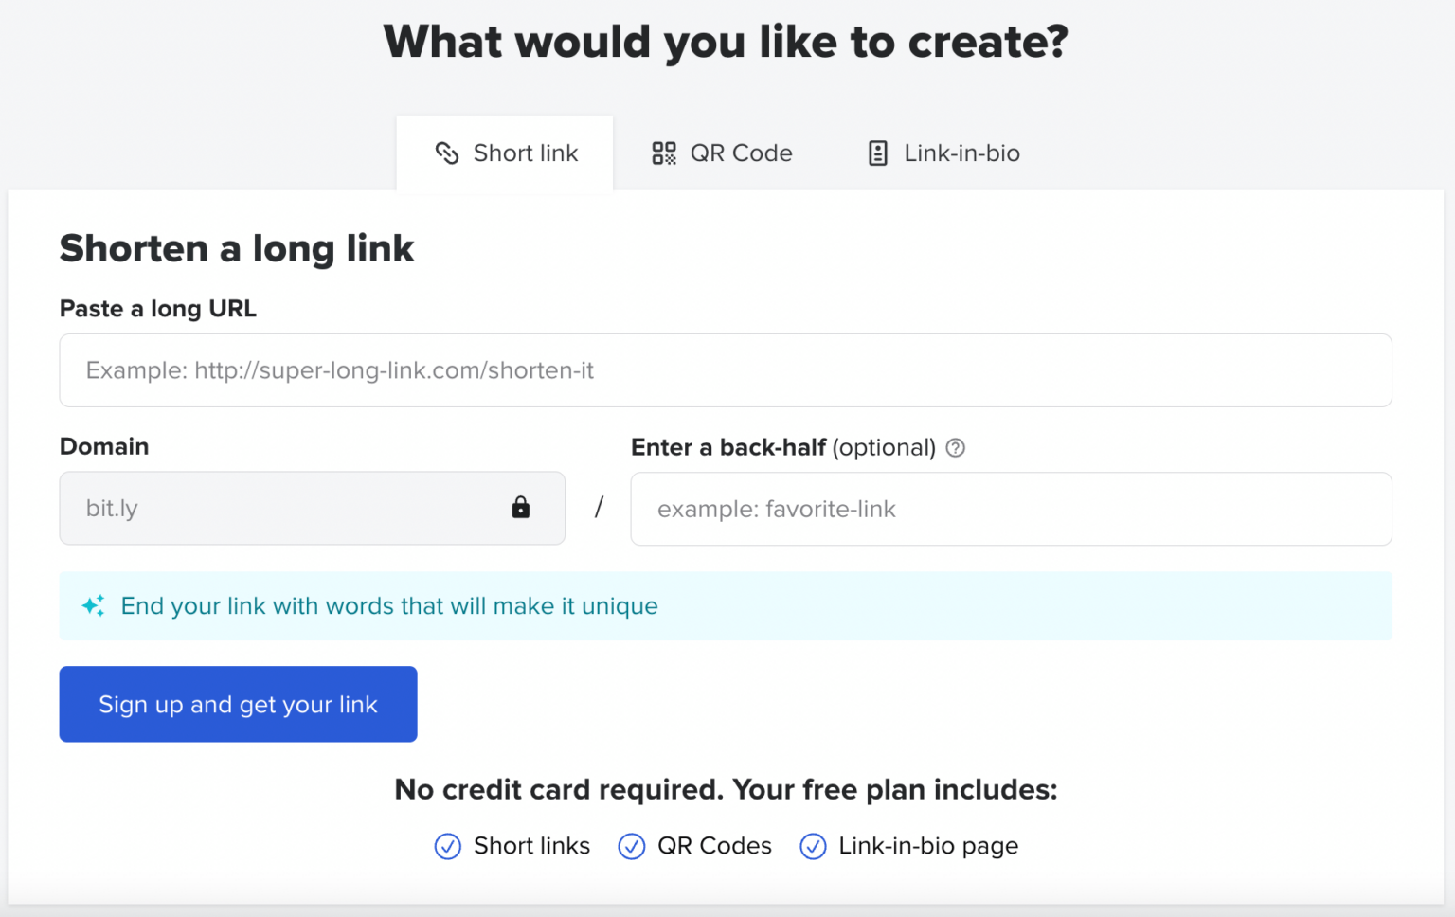Click the long URL input field
The width and height of the screenshot is (1455, 917).
pyautogui.click(x=726, y=370)
